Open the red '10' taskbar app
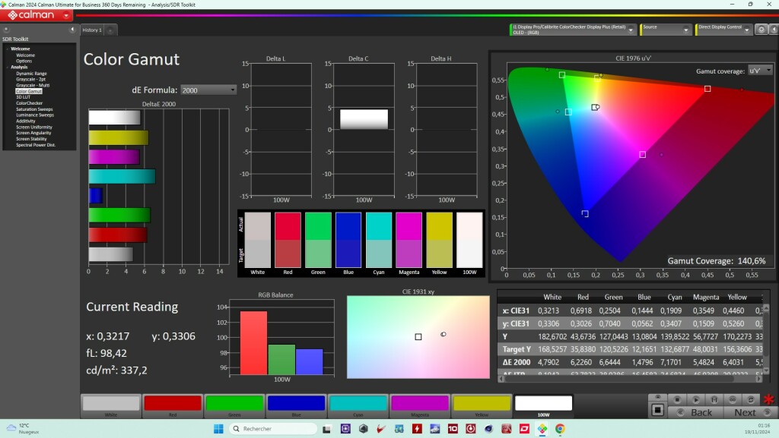The height and width of the screenshot is (438, 779). click(x=453, y=429)
